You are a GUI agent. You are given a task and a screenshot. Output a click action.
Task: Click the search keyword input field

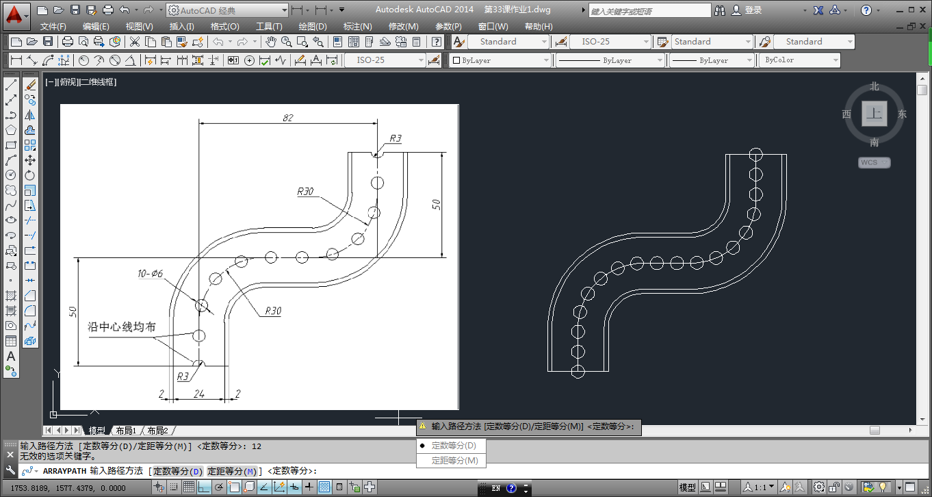(x=650, y=10)
